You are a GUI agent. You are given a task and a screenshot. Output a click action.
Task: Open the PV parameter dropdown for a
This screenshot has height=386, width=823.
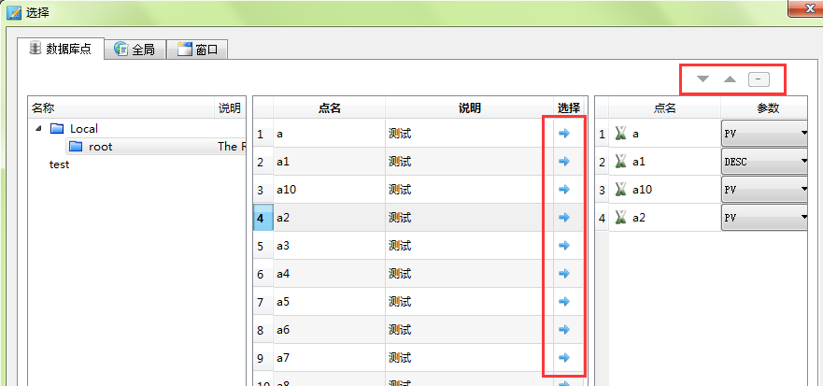coord(764,134)
